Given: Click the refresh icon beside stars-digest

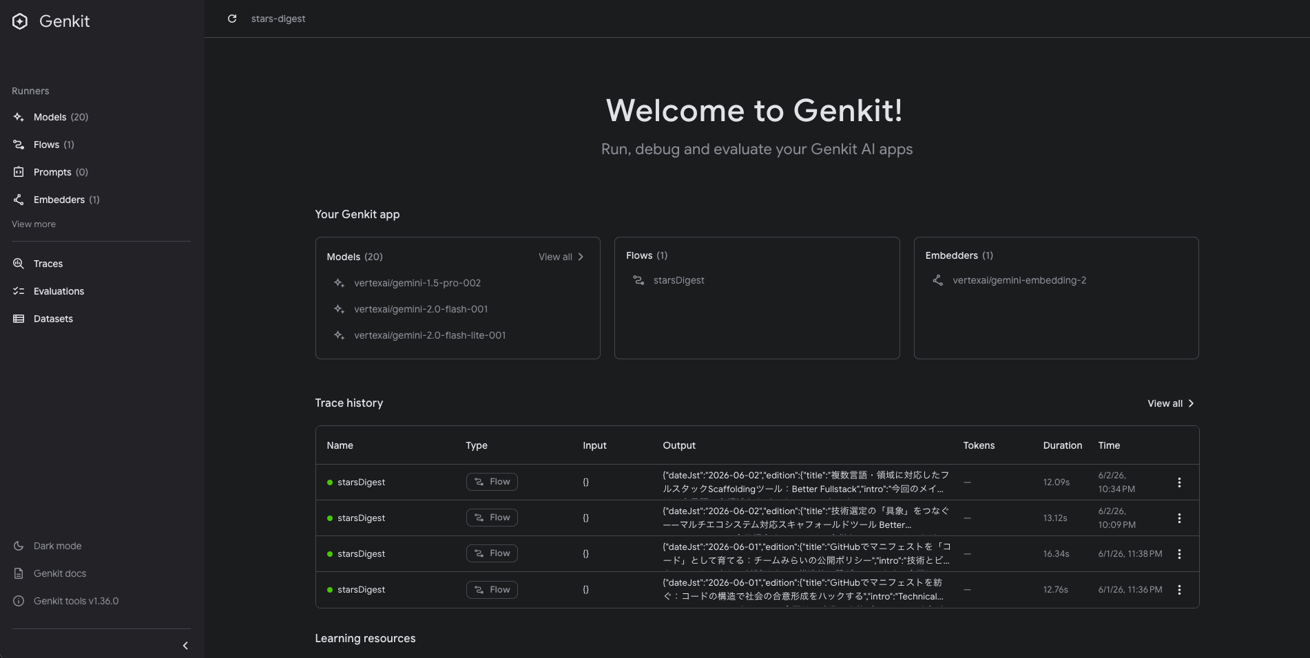Looking at the screenshot, I should coord(232,19).
